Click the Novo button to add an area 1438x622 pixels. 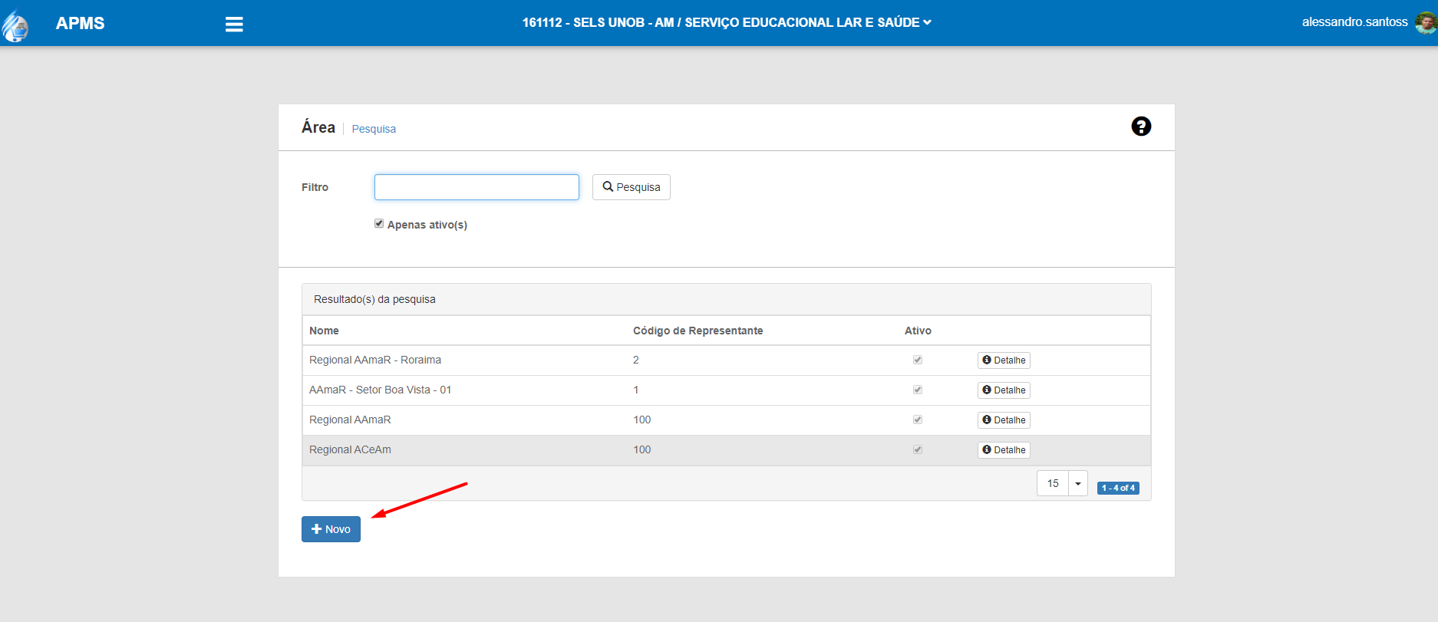click(331, 529)
